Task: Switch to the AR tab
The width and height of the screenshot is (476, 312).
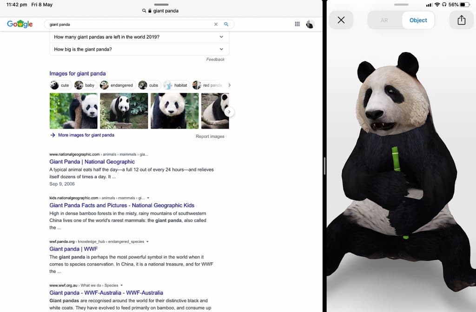Action: click(384, 20)
